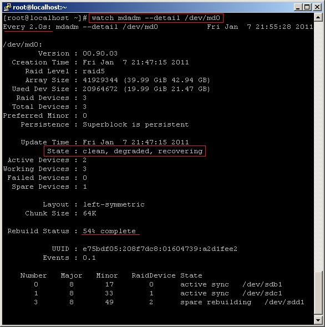Click the 'RaidDevice' column header
Screen dimensions: 325x327
(x=154, y=275)
